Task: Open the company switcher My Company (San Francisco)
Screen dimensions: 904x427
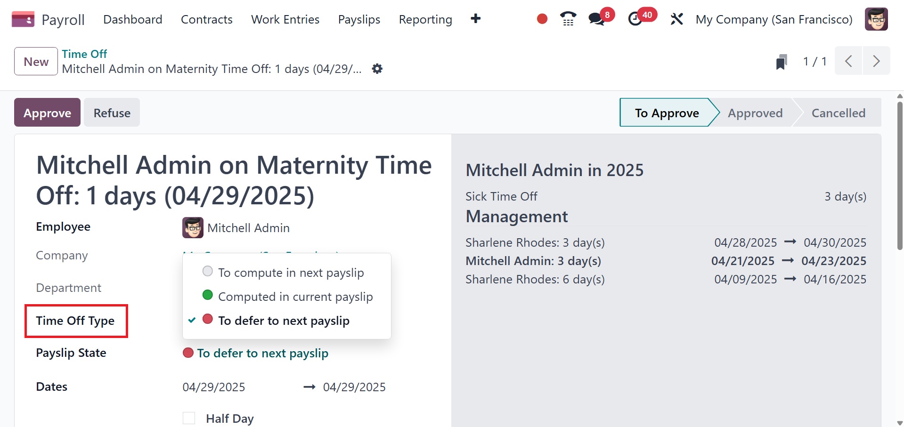Action: pyautogui.click(x=774, y=19)
